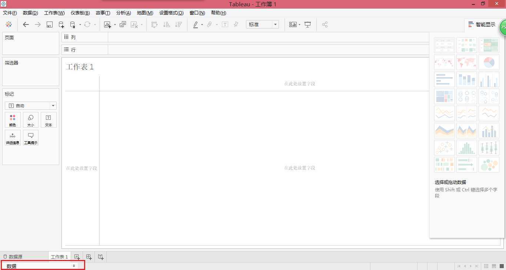Click the 工具提示 marks button
Viewport: 506px width, 270px height.
tap(31, 138)
